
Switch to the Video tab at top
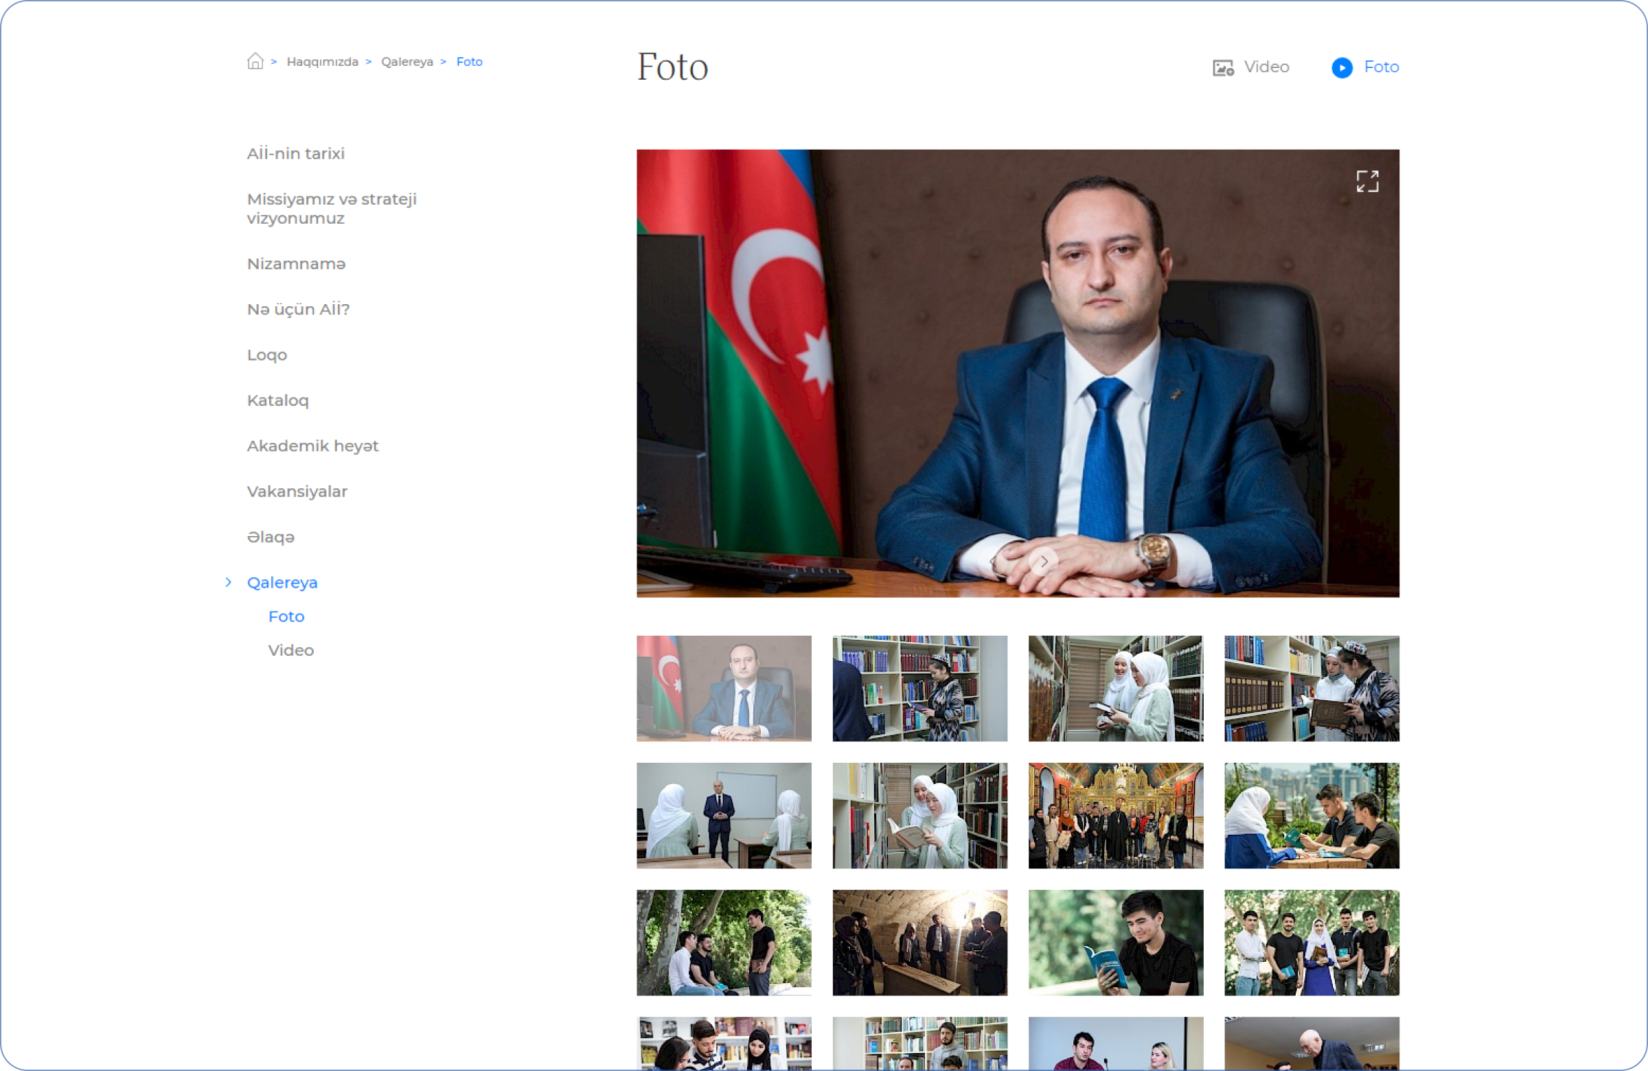coord(1266,67)
